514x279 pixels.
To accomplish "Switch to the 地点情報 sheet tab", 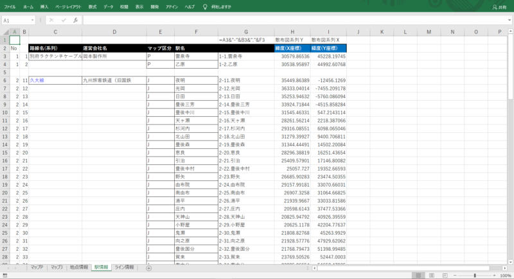I will (x=78, y=267).
